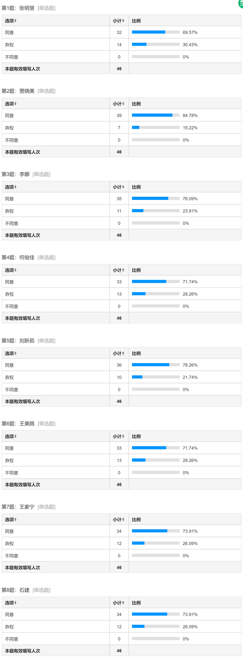
Task: Click sort icon beside 选项 in 王美鸥 table
Action: click(15, 436)
